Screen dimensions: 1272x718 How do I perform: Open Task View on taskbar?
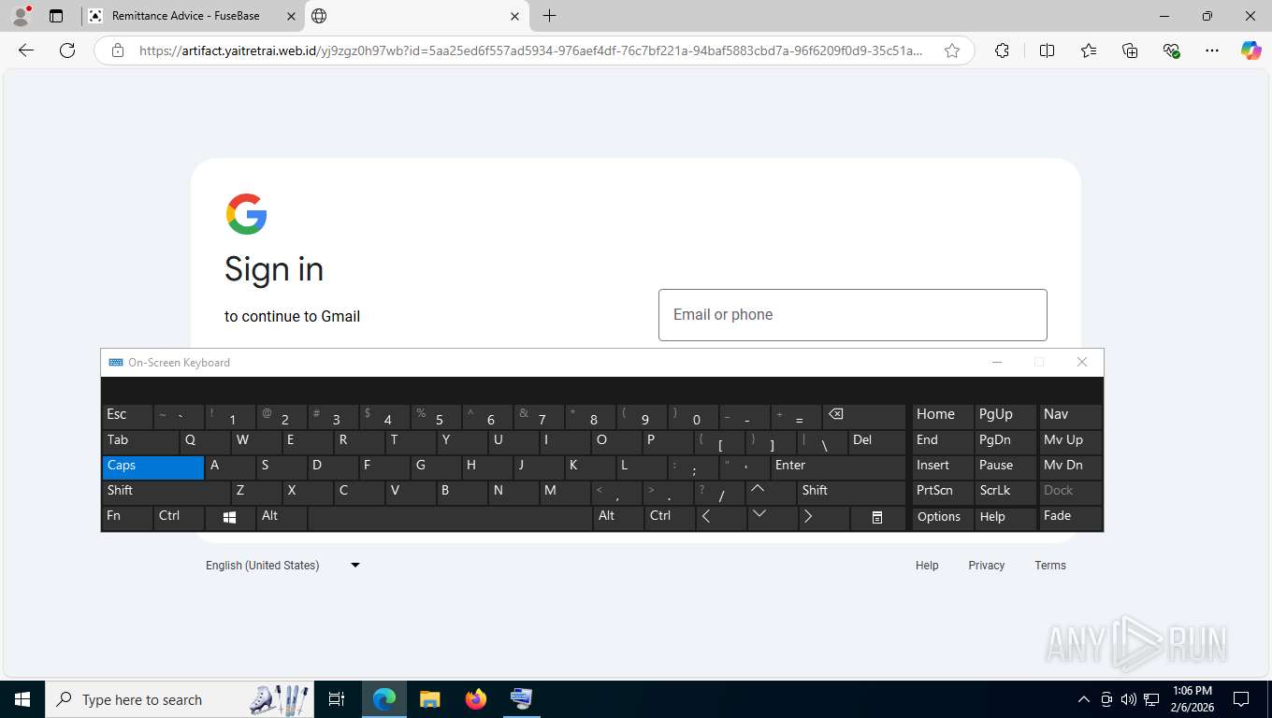point(337,699)
